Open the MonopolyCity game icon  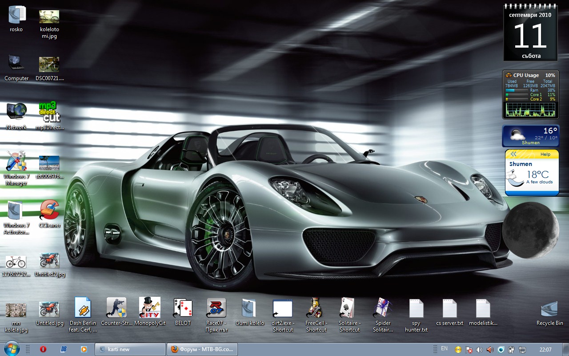150,307
